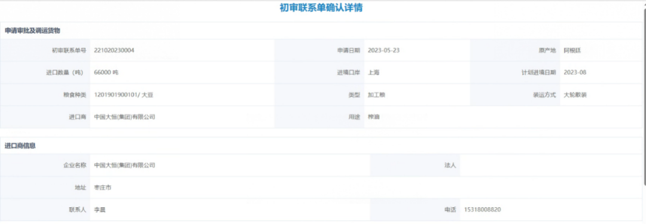Screen dimensions: 646x224
Task: Click the 进口商信息 section header
Action: (20, 146)
